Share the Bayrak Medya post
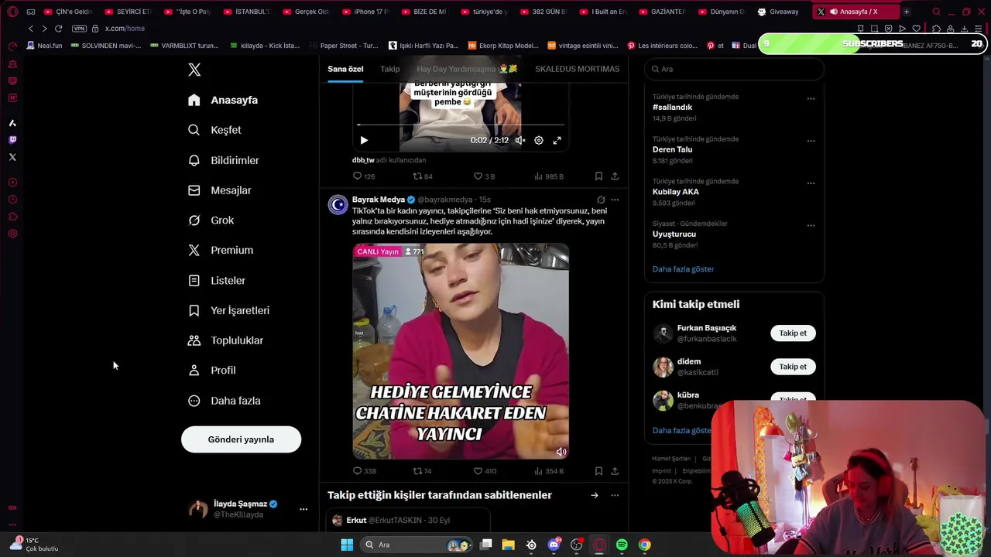Screen dimensions: 991x557 pos(615,471)
